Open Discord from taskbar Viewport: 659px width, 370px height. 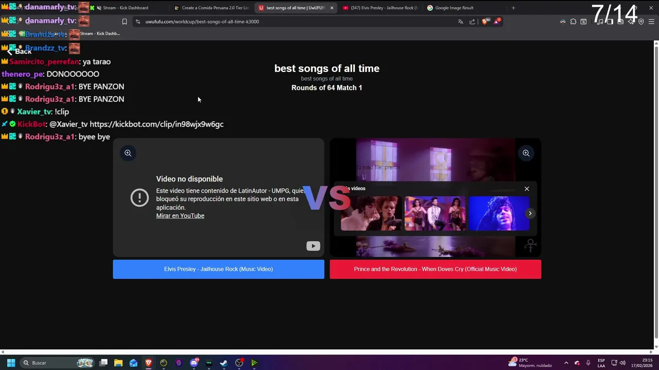click(x=194, y=363)
